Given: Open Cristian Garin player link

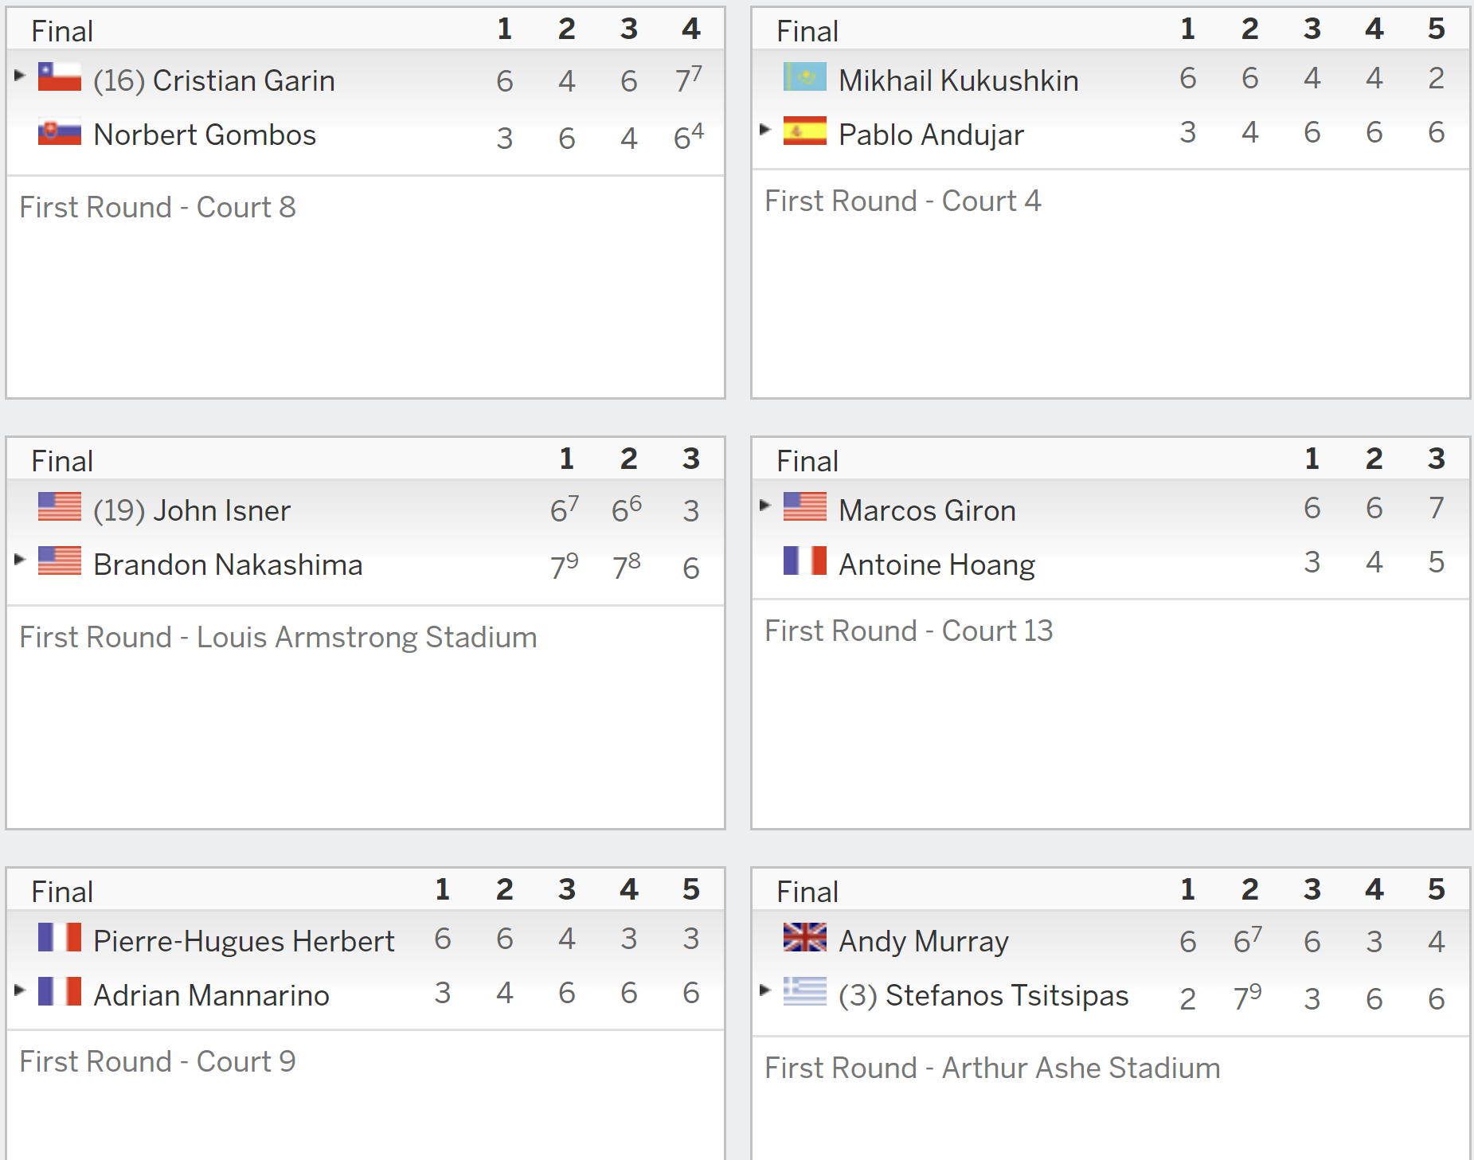Looking at the screenshot, I should click(x=244, y=80).
